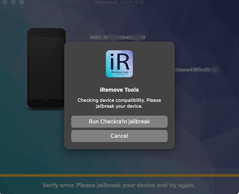This screenshot has width=239, height=194.
Task: Run the Checkra1n jailbreak
Action: (119, 121)
